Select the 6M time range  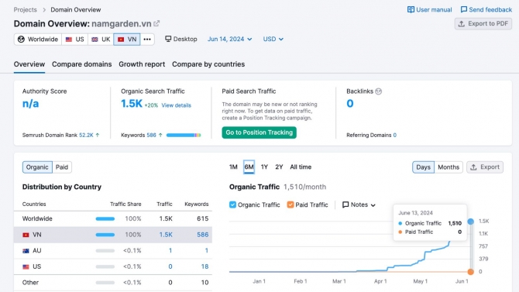coord(249,167)
